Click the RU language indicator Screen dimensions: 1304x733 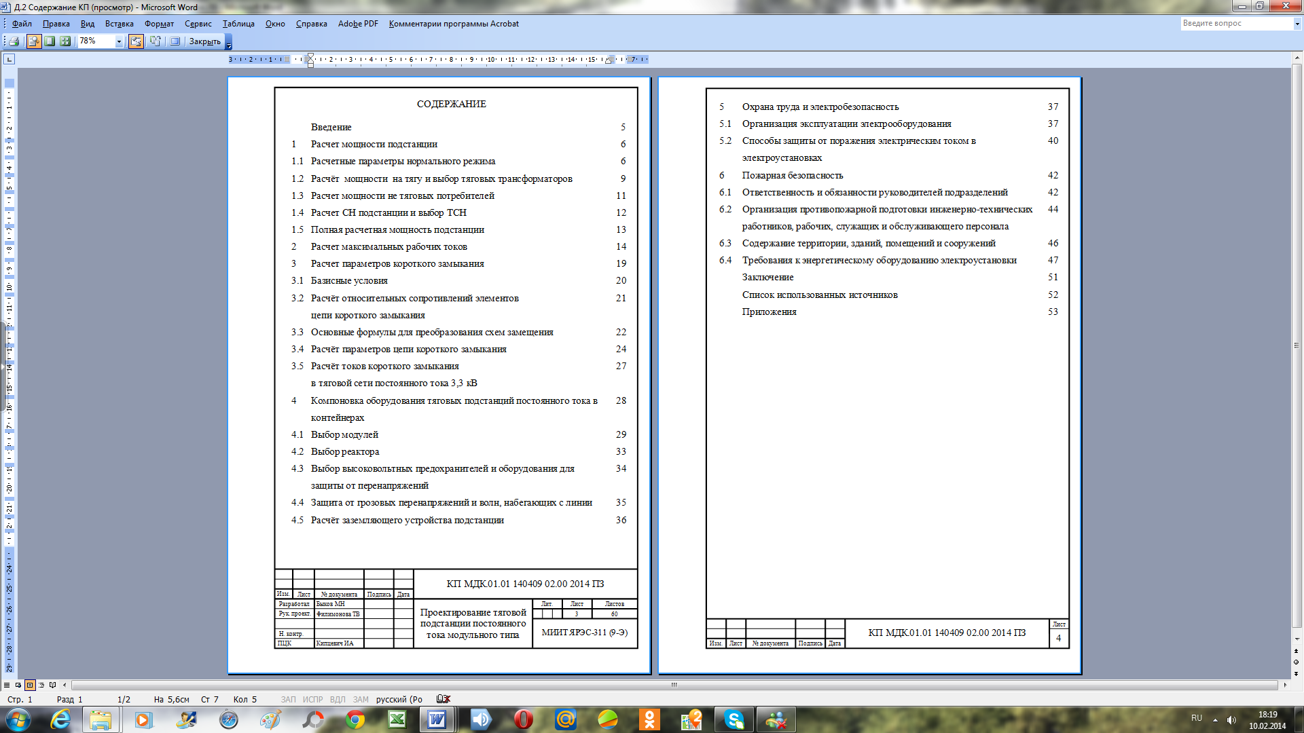[x=1196, y=718]
